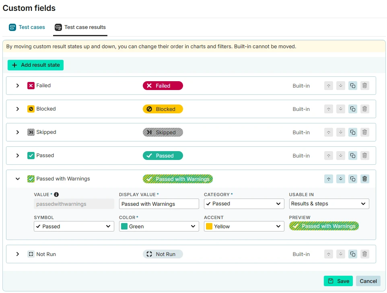Move Passed with Warnings down
The height and width of the screenshot is (293, 387).
(x=341, y=179)
